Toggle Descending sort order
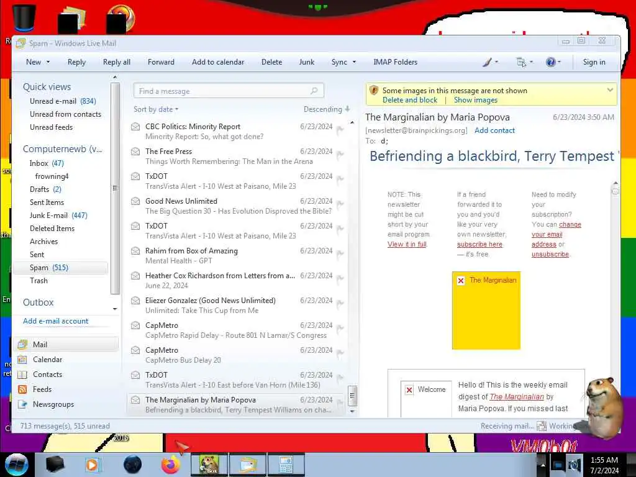The width and height of the screenshot is (636, 477). (x=327, y=109)
